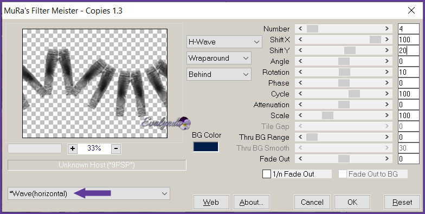This screenshot has height=214, width=425.
Task: Open the Behind order dropdown
Action: click(x=219, y=74)
